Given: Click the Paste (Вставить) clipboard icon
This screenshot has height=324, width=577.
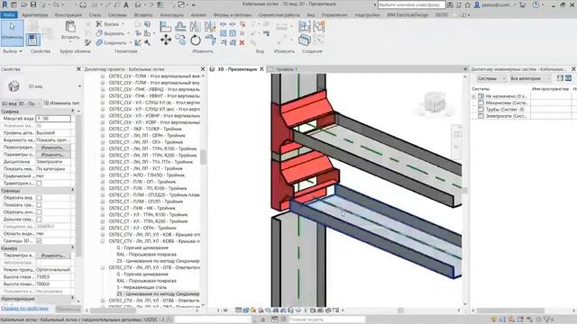Looking at the screenshot, I should pyautogui.click(x=70, y=27).
